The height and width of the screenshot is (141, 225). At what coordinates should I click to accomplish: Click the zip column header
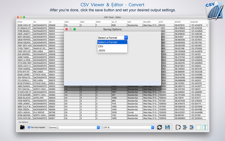56,22
